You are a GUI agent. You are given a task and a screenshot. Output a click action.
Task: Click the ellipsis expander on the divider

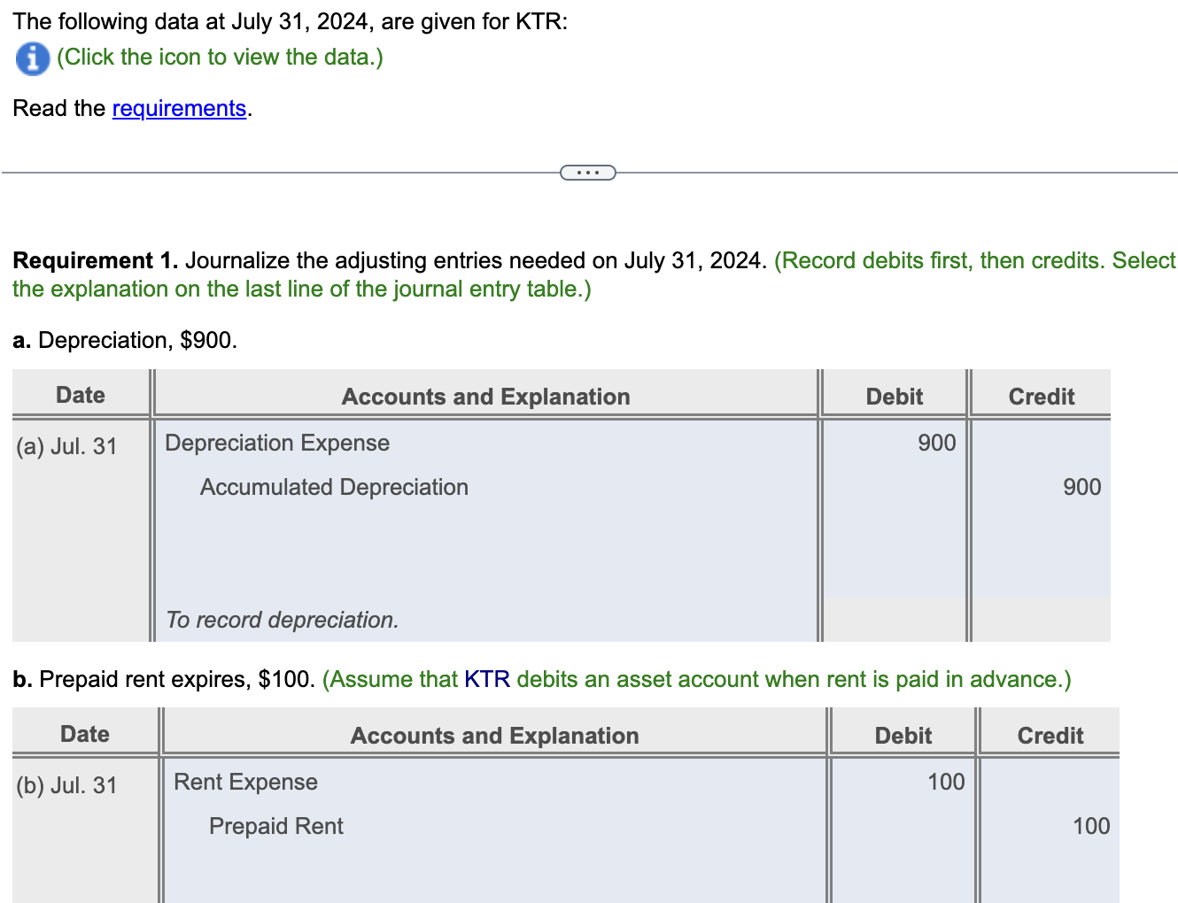[x=588, y=173]
